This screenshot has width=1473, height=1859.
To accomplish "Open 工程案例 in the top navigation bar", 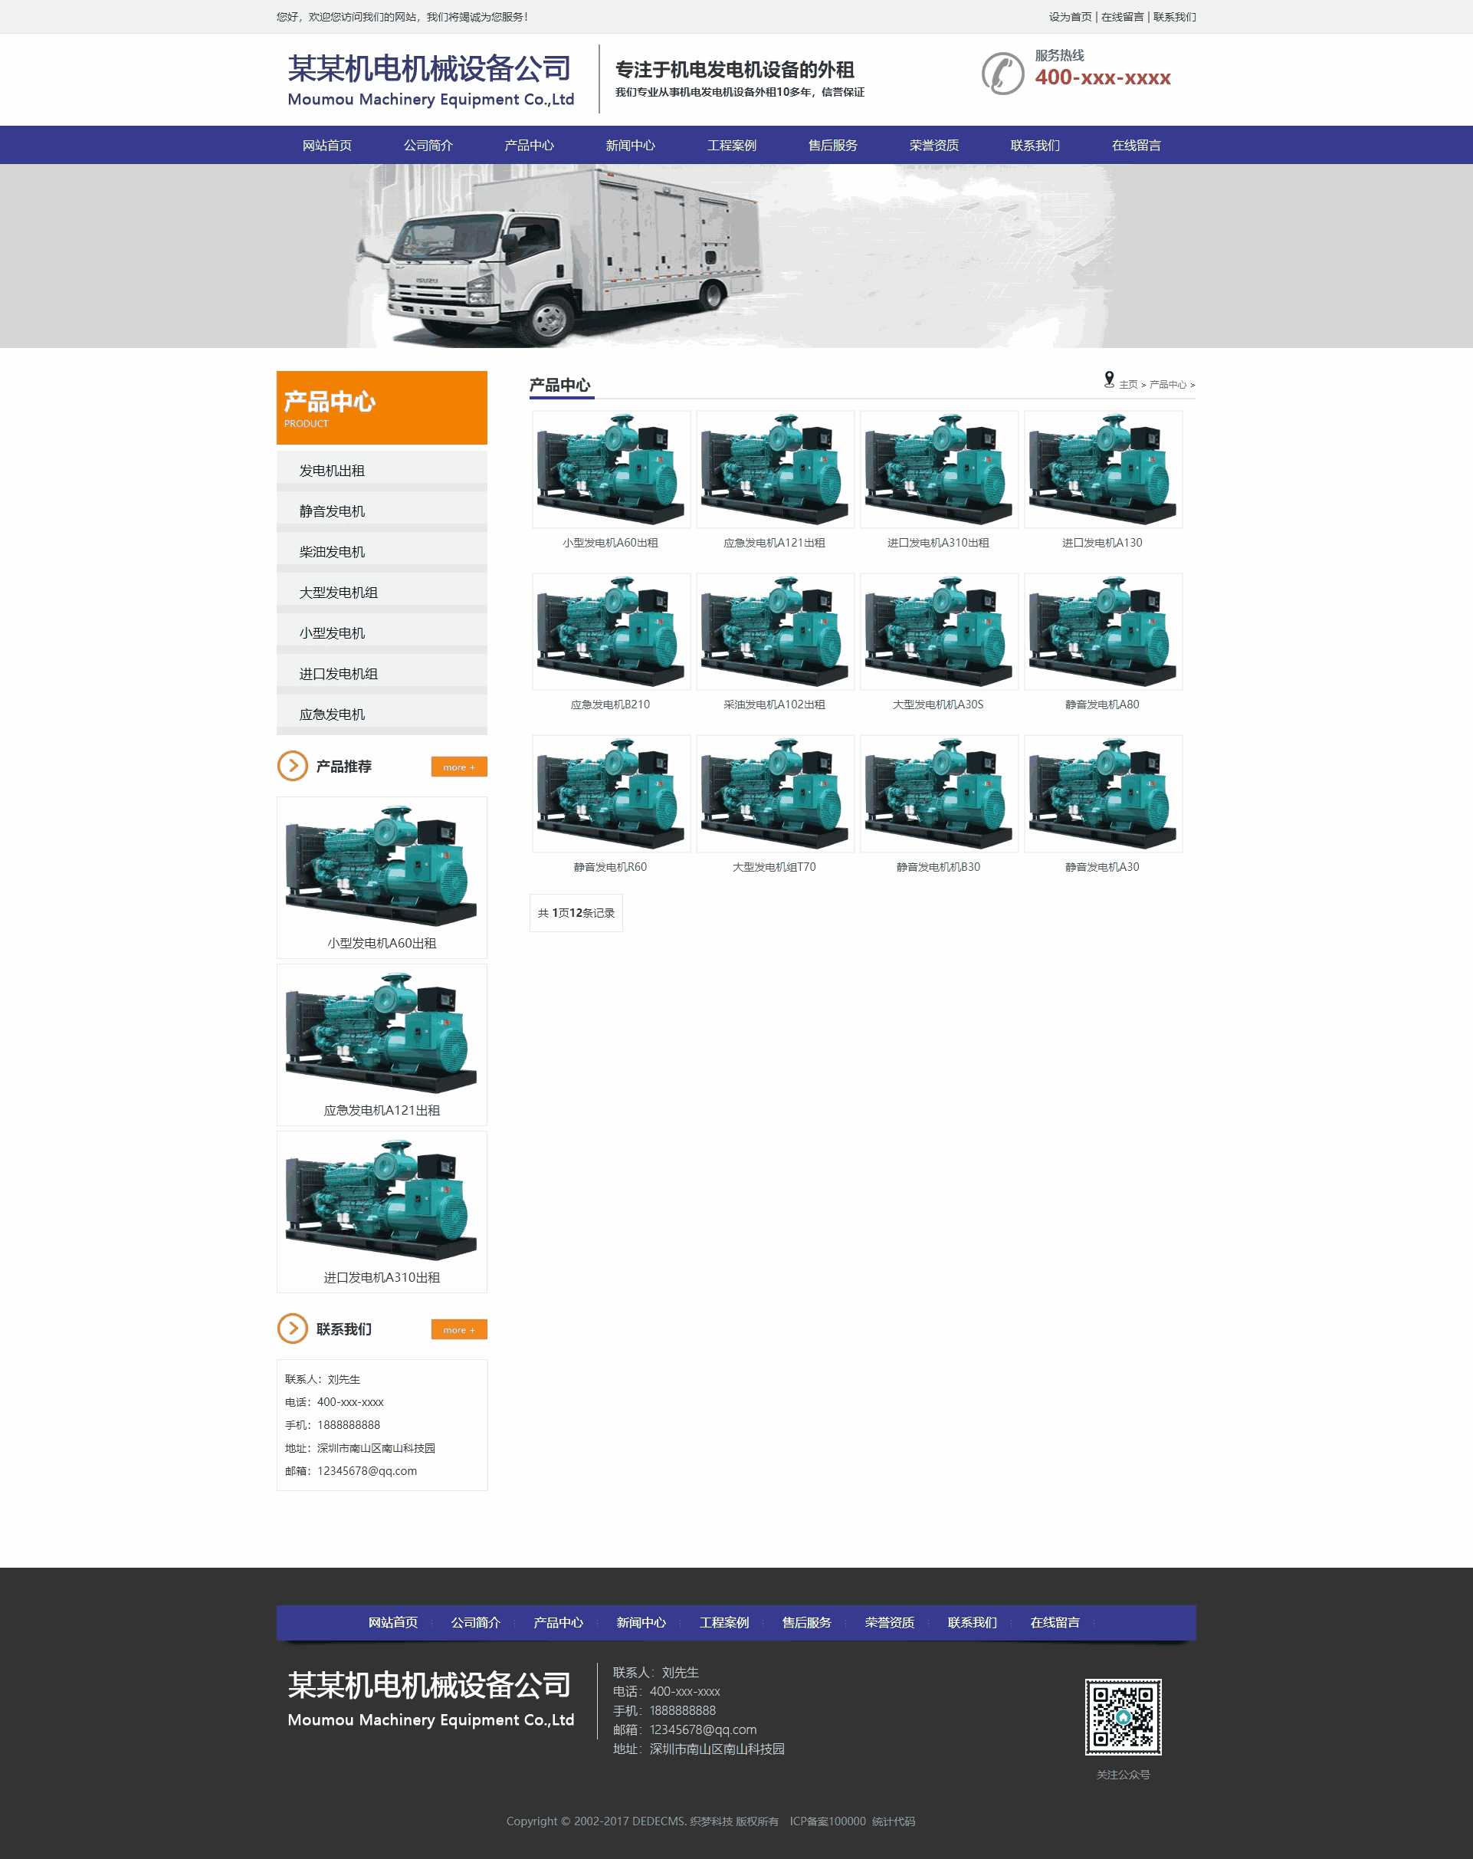I will (731, 146).
